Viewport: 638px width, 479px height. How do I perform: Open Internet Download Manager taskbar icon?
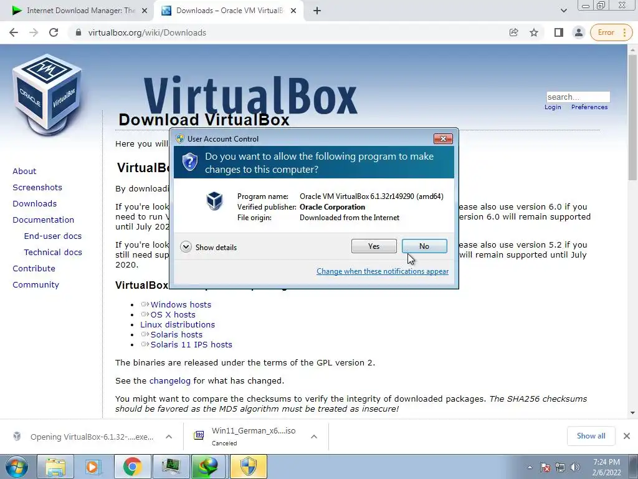208,467
